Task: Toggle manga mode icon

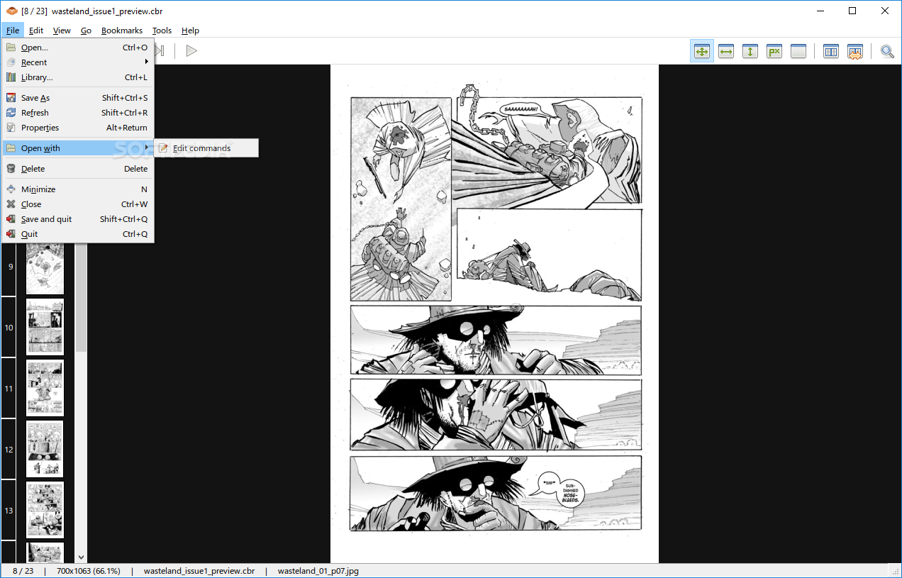Action: point(855,51)
